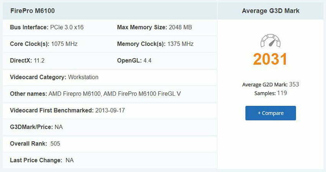Click Memory Clock value 1375 MHz
This screenshot has width=326, height=172.
pos(181,44)
